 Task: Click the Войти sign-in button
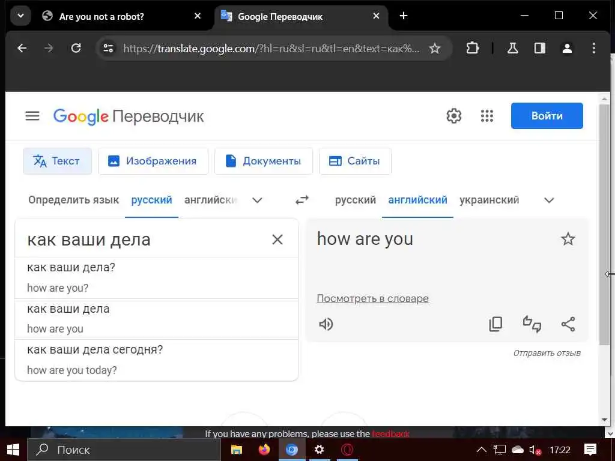pyautogui.click(x=547, y=116)
